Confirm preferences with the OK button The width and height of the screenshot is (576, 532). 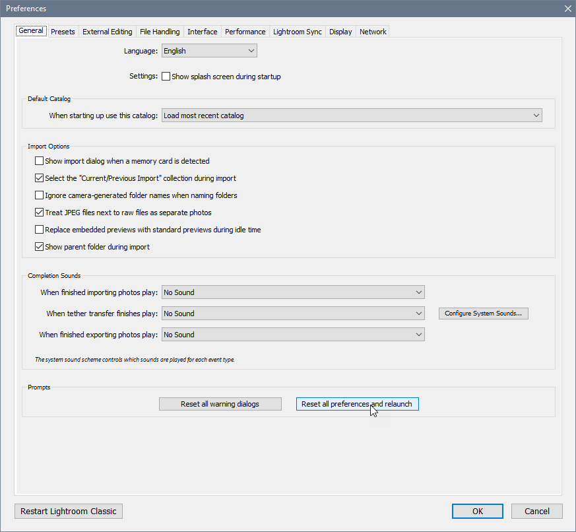[x=478, y=511]
